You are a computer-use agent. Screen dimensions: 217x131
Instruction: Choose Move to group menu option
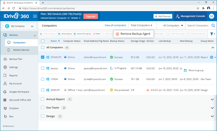196,70
